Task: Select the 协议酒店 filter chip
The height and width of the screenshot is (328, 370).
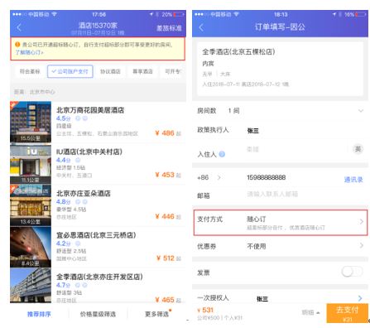Action: [x=110, y=71]
